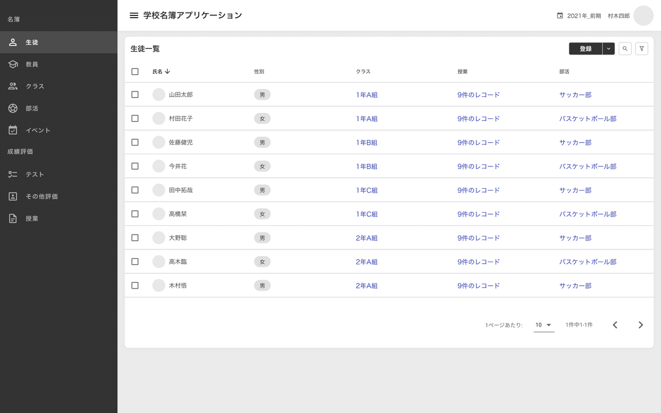This screenshot has height=413, width=661.
Task: Open the 2021年_前期 term selector
Action: 579,16
